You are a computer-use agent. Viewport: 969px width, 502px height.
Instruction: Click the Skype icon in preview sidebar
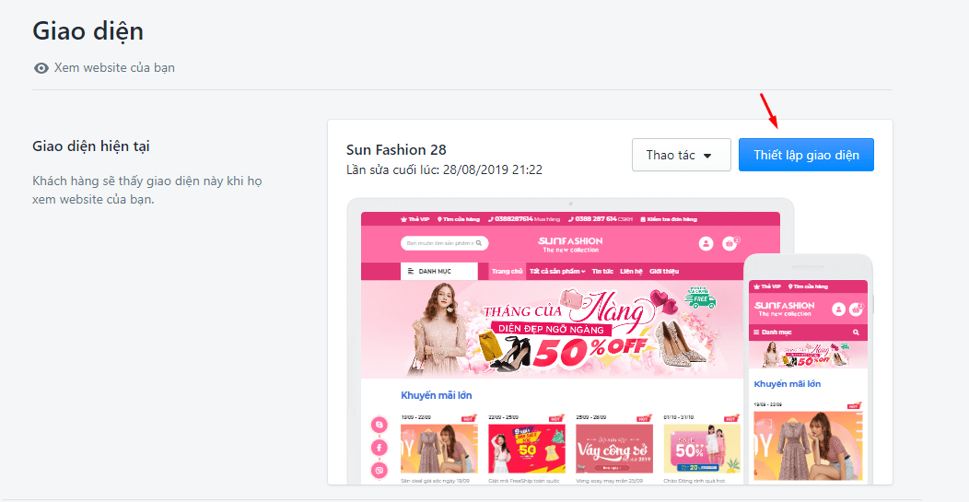(379, 425)
